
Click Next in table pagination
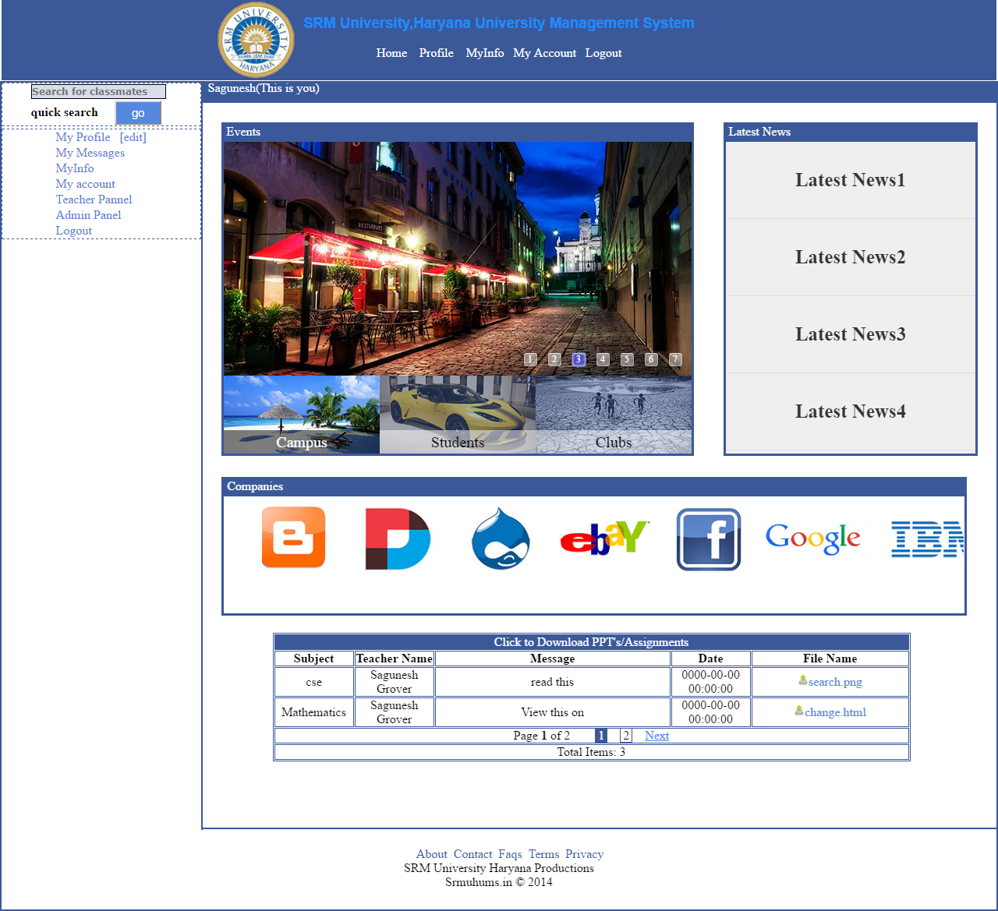tap(656, 736)
